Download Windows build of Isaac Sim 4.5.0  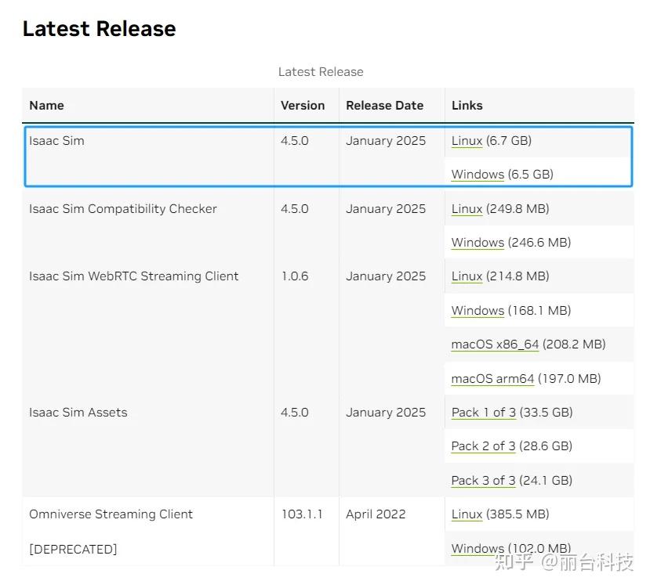(x=477, y=174)
